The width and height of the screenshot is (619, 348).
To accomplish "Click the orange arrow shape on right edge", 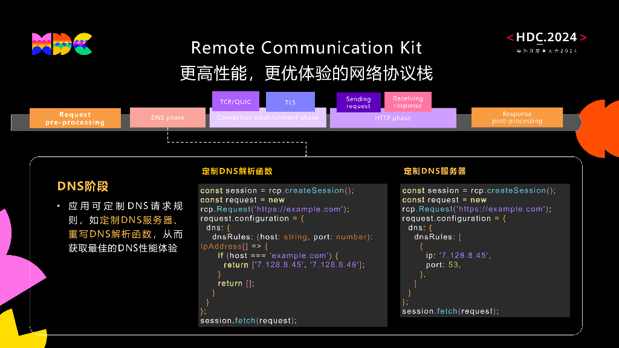I will [x=601, y=121].
